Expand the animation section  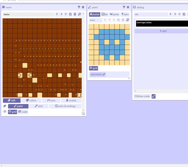[x=98, y=75]
